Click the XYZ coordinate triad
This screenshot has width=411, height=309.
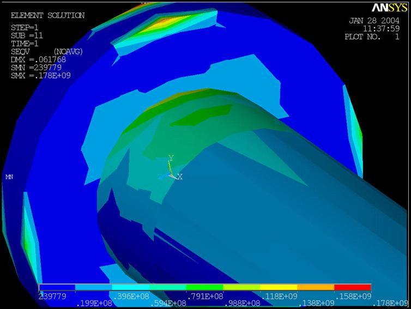coord(171,168)
